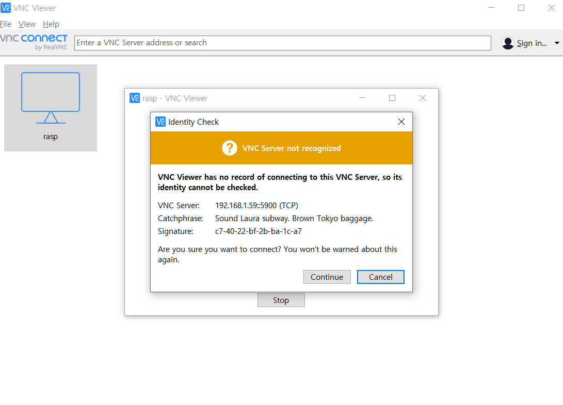Screen dimensions: 563x405
Task: Click the main VNC Viewer title icon
Action: click(x=6, y=8)
